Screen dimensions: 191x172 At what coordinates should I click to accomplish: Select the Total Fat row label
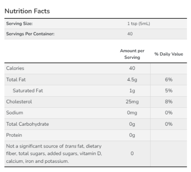pyautogui.click(x=16, y=80)
